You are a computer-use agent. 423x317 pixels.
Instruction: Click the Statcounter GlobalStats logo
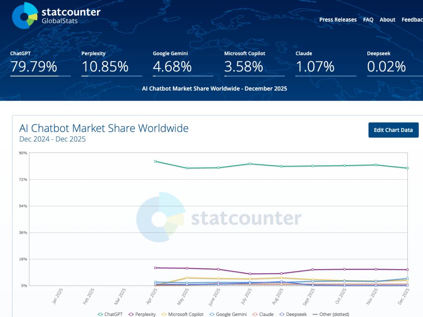tap(56, 16)
